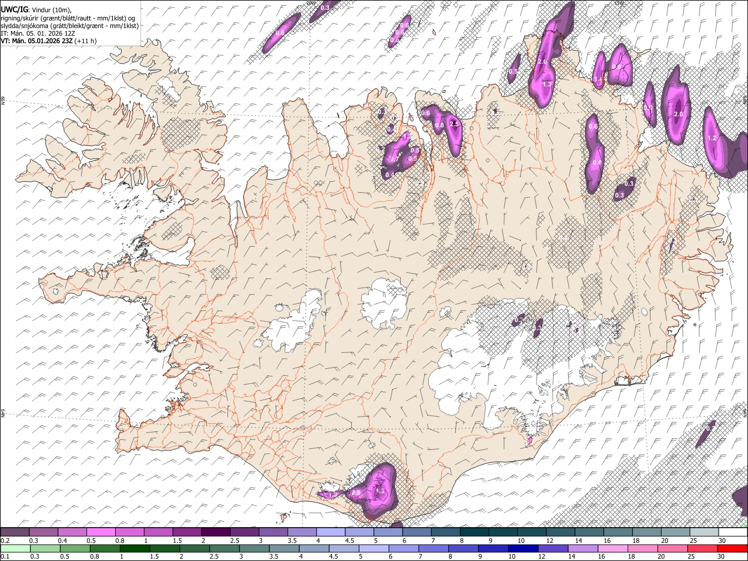Click the 'rigning/skúrir' legend description line
748x561 pixels.
pyautogui.click(x=68, y=18)
